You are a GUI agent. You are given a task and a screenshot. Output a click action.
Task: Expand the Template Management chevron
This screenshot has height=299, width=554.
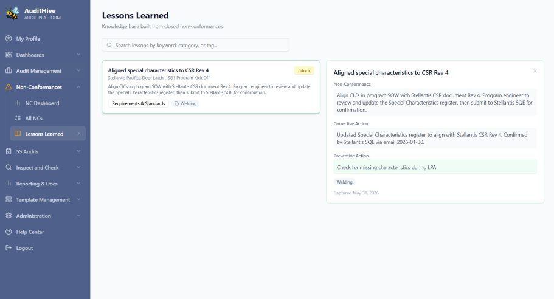click(x=78, y=199)
